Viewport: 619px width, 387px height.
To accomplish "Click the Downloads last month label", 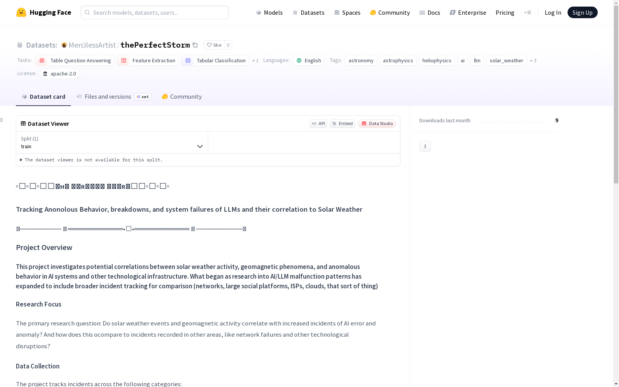I will click(x=445, y=120).
